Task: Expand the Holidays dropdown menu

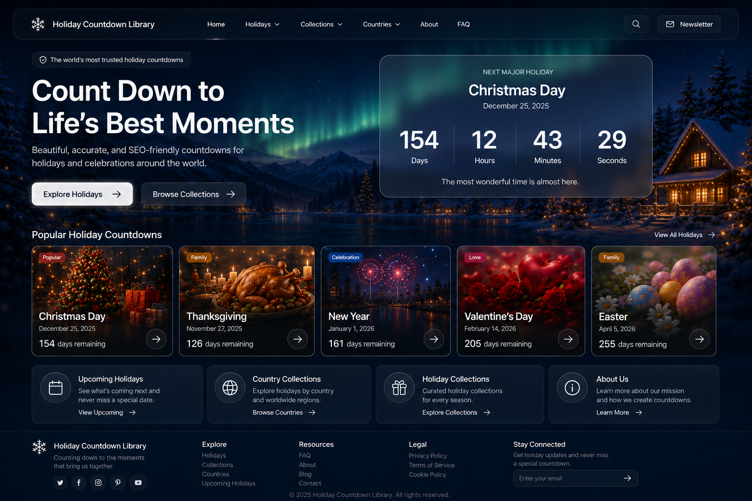Action: click(262, 24)
